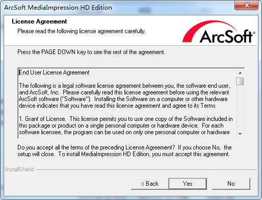
Task: Click the empty scrollbar track below the thumb
Action: click(x=240, y=108)
